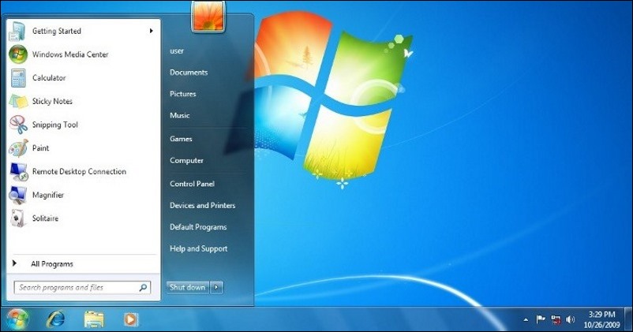Image resolution: width=633 pixels, height=332 pixels.
Task: Open Help and Support
Action: (x=199, y=249)
